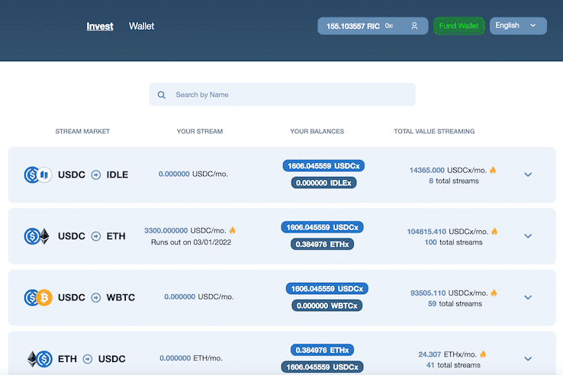Open the English language dropdown
Viewport: 563px width, 375px height.
518,26
